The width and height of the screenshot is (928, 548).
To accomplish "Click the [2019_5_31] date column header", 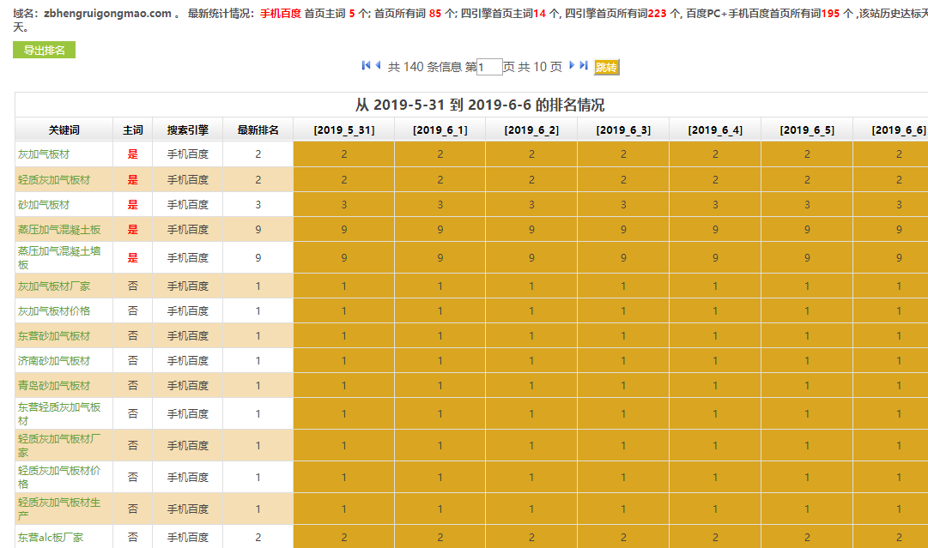I will pos(343,130).
